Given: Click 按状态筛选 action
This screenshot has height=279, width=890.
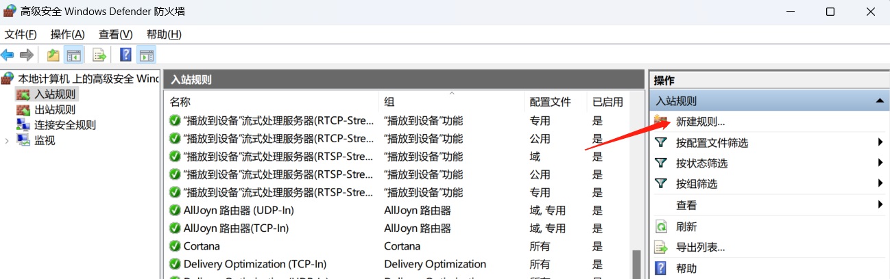Looking at the screenshot, I should (x=701, y=163).
